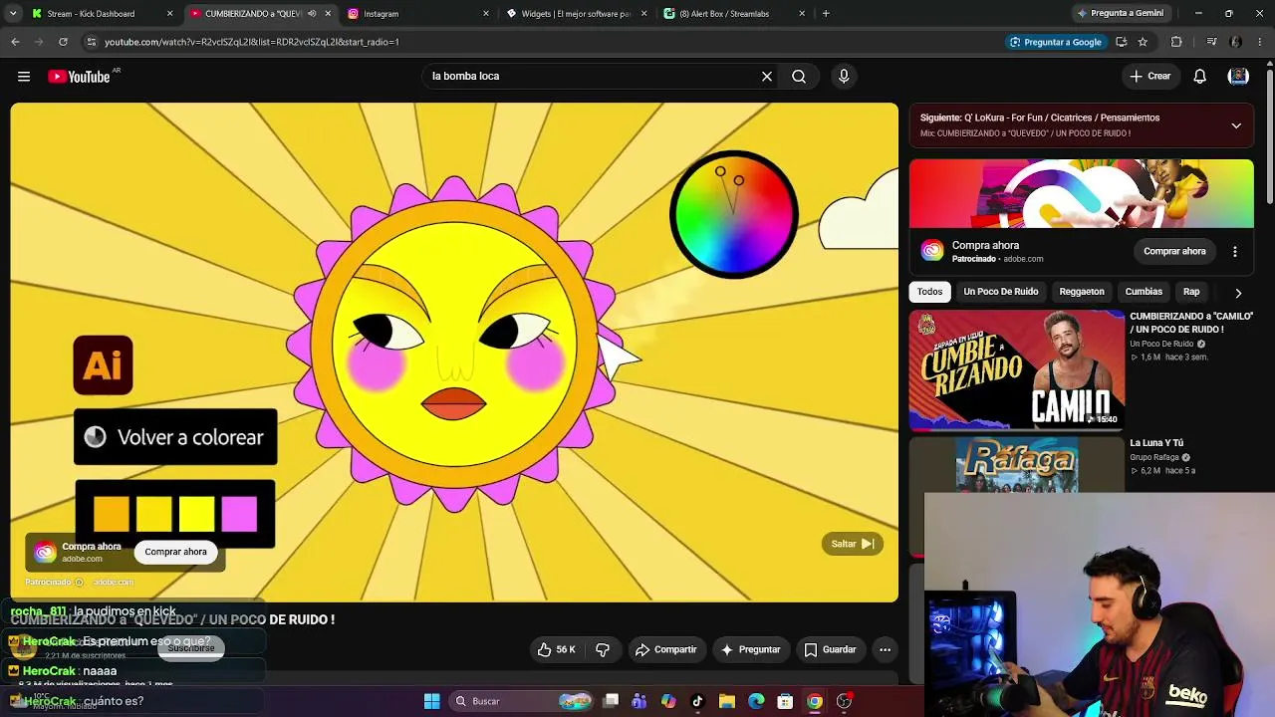The width and height of the screenshot is (1275, 717).
Task: Open the YouTube guide hamburger menu
Action: (24, 77)
